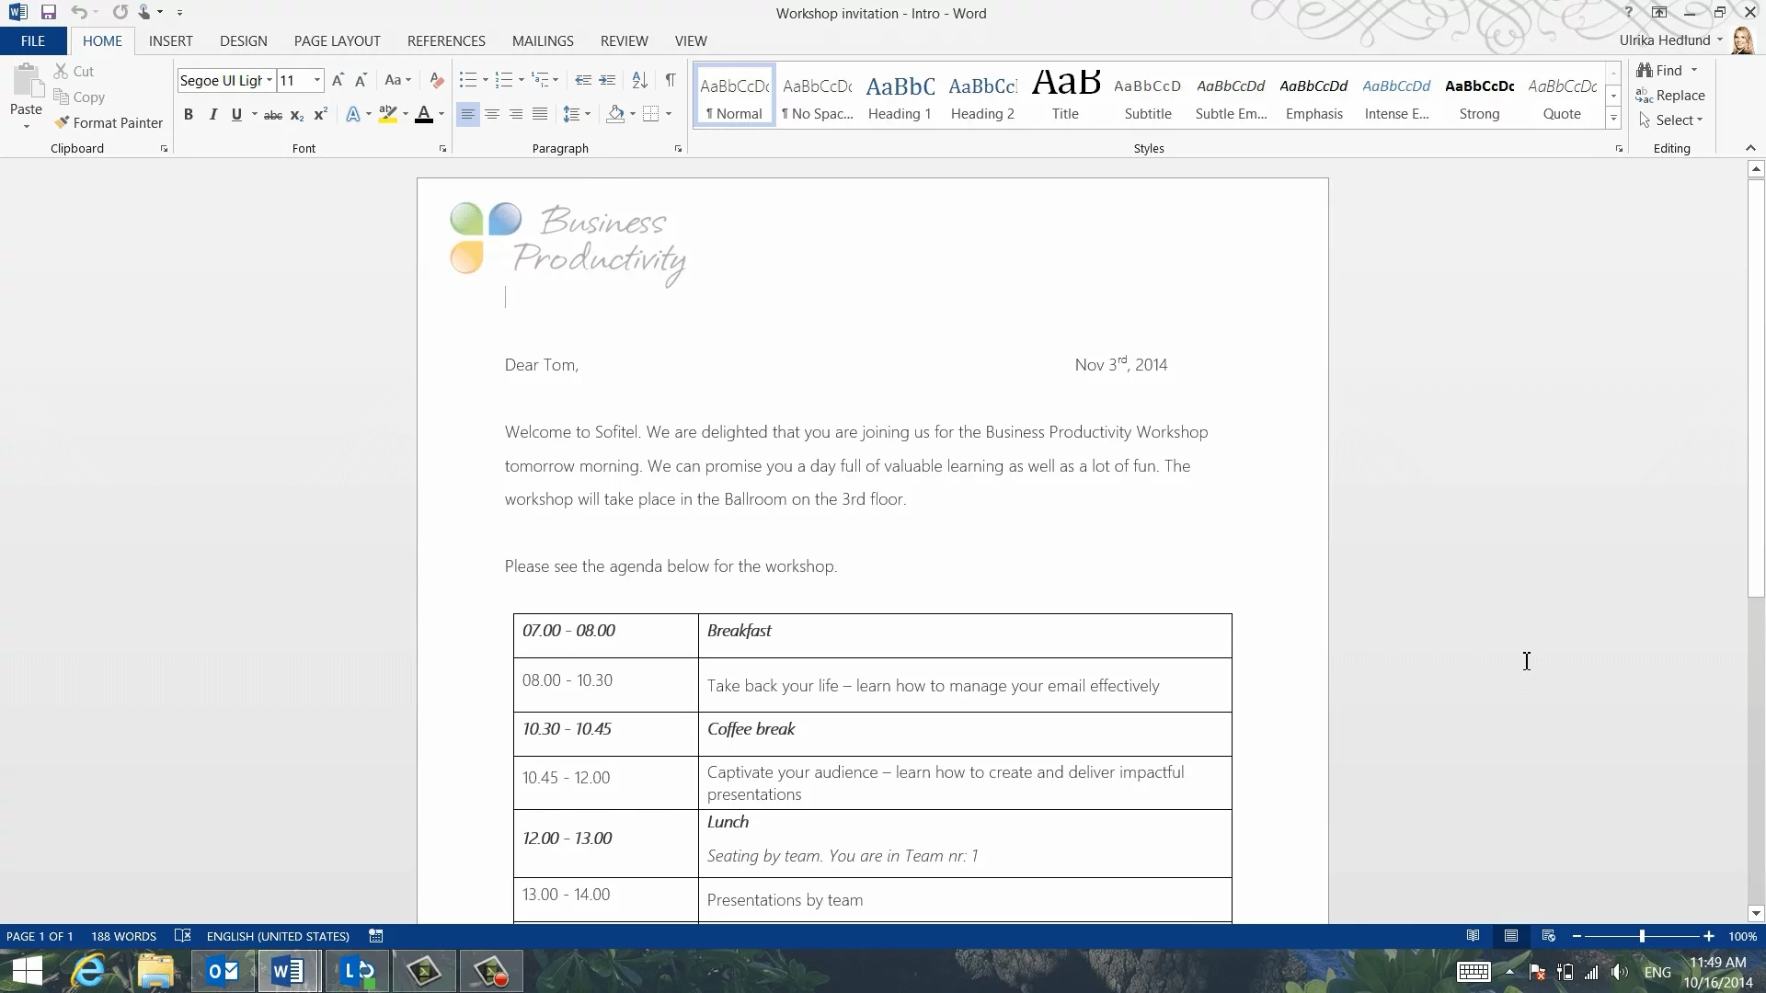Click the Sort A-Z icon
Viewport: 1766px width, 993px height.
tap(640, 81)
